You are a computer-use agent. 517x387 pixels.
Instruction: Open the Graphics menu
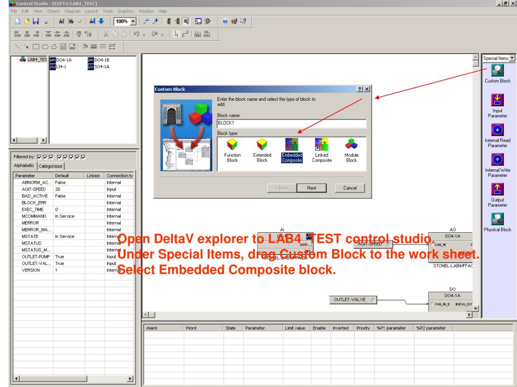(126, 11)
